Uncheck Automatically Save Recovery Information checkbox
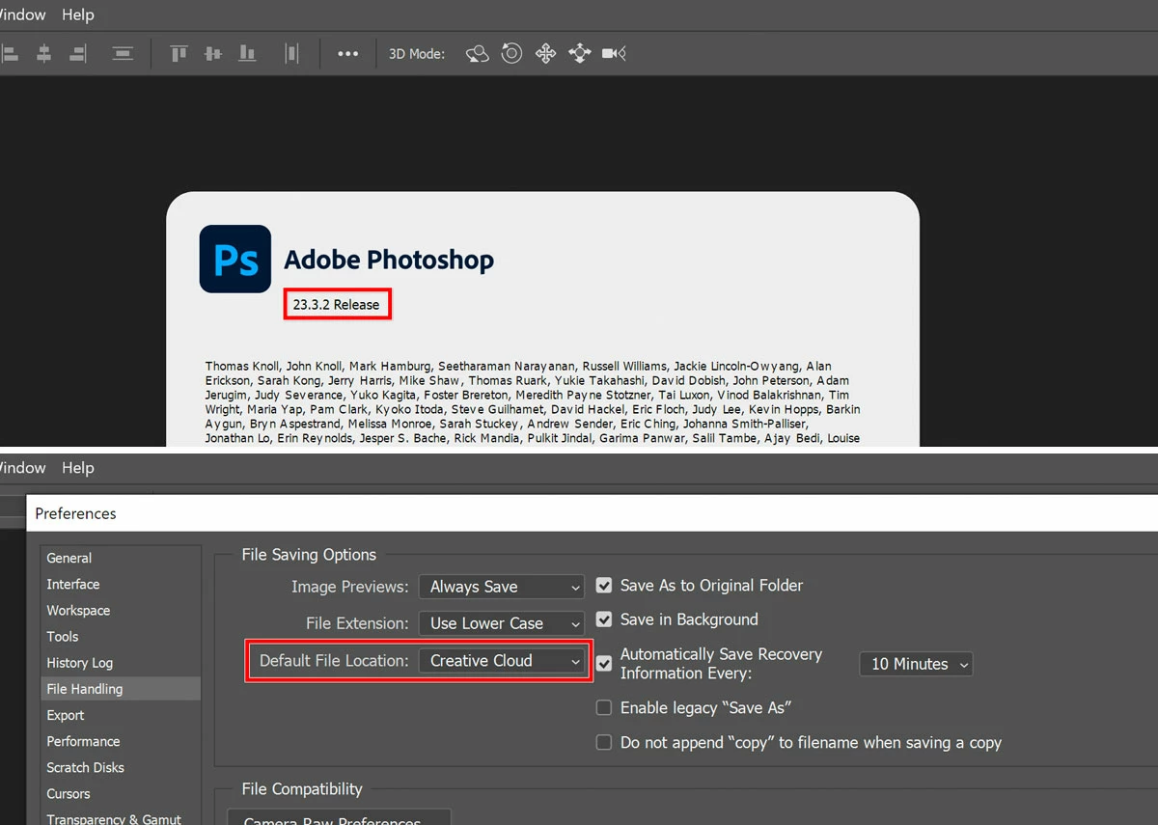Screen dimensions: 1158x825 click(604, 664)
